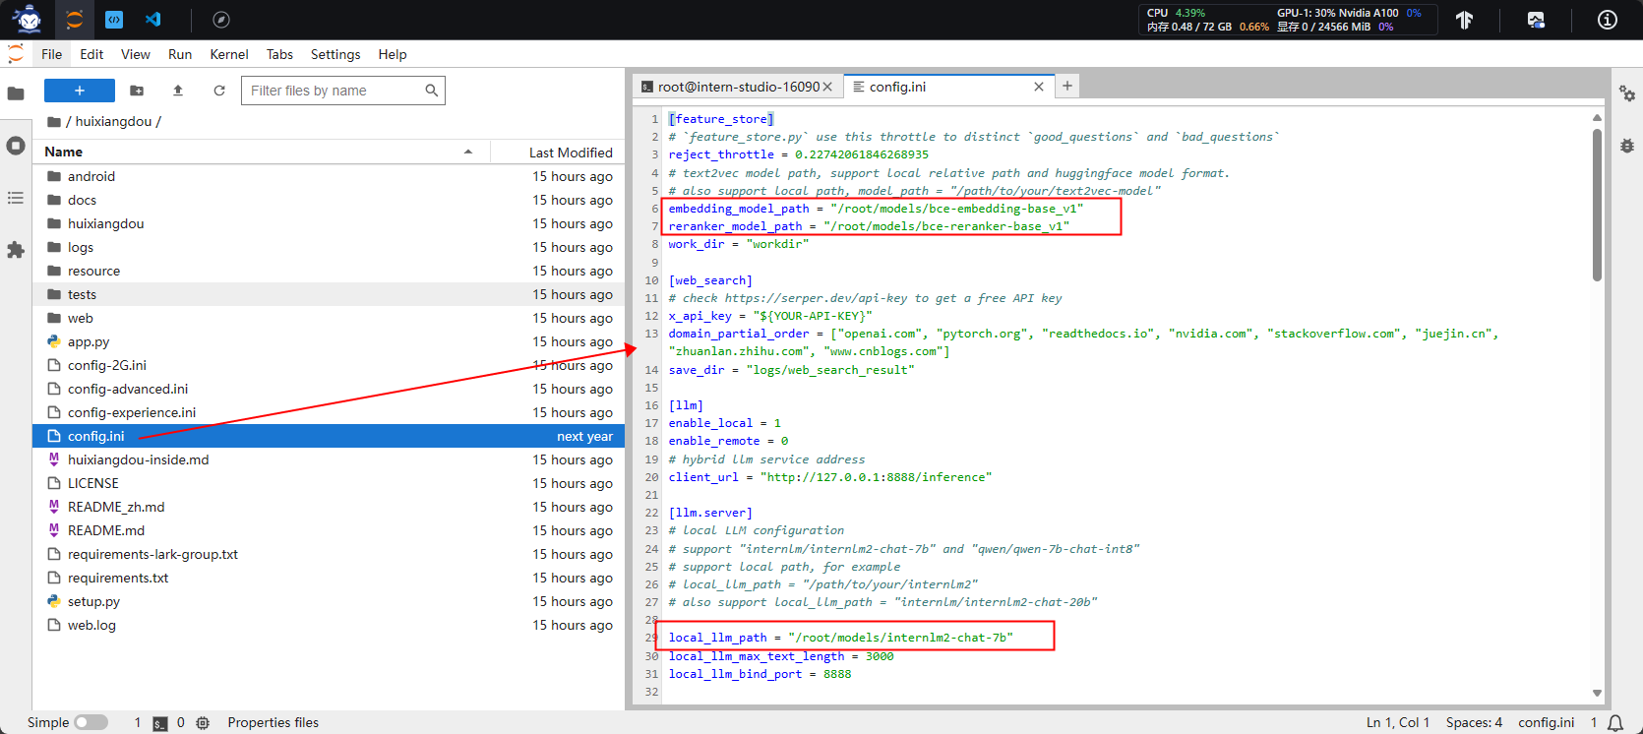Open the property inspector gears icon
This screenshot has width=1643, height=734.
1627,93
